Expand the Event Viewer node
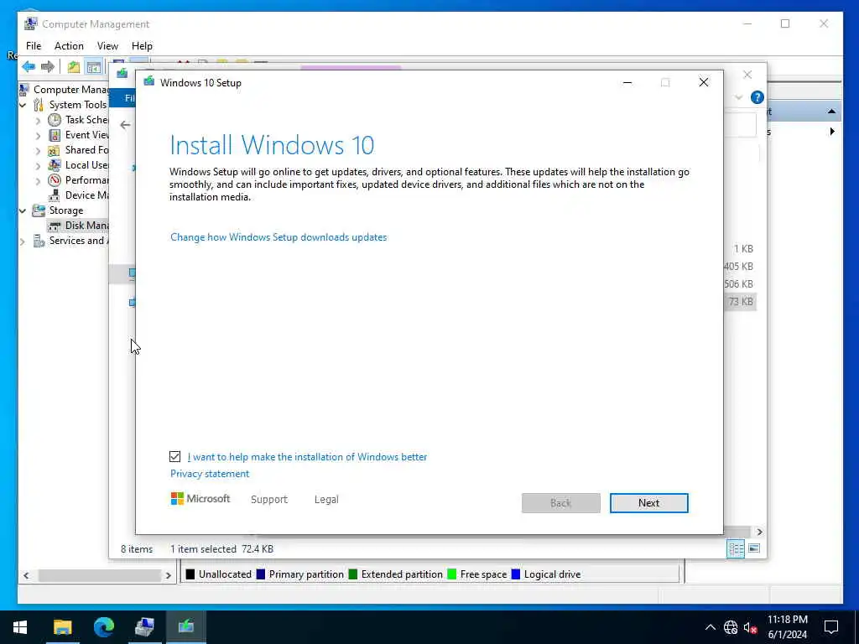Viewport: 859px width, 644px height. (x=38, y=135)
